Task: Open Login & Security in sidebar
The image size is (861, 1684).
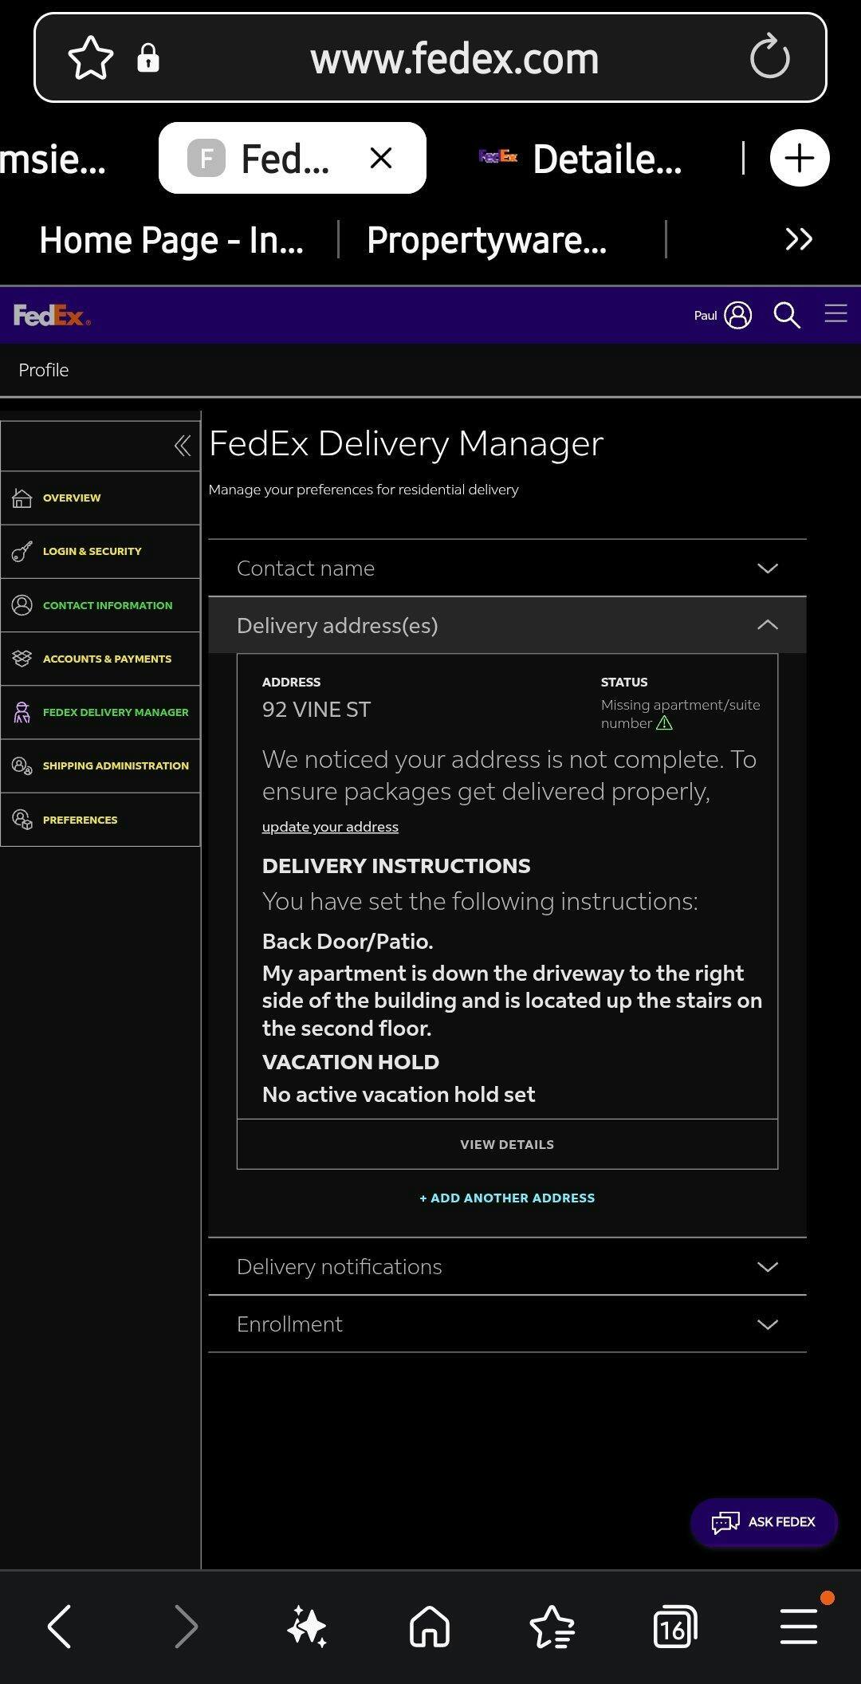Action: click(92, 552)
